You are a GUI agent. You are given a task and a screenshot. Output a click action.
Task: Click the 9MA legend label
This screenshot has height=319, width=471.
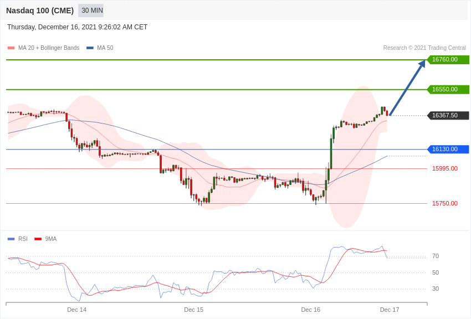coord(51,239)
